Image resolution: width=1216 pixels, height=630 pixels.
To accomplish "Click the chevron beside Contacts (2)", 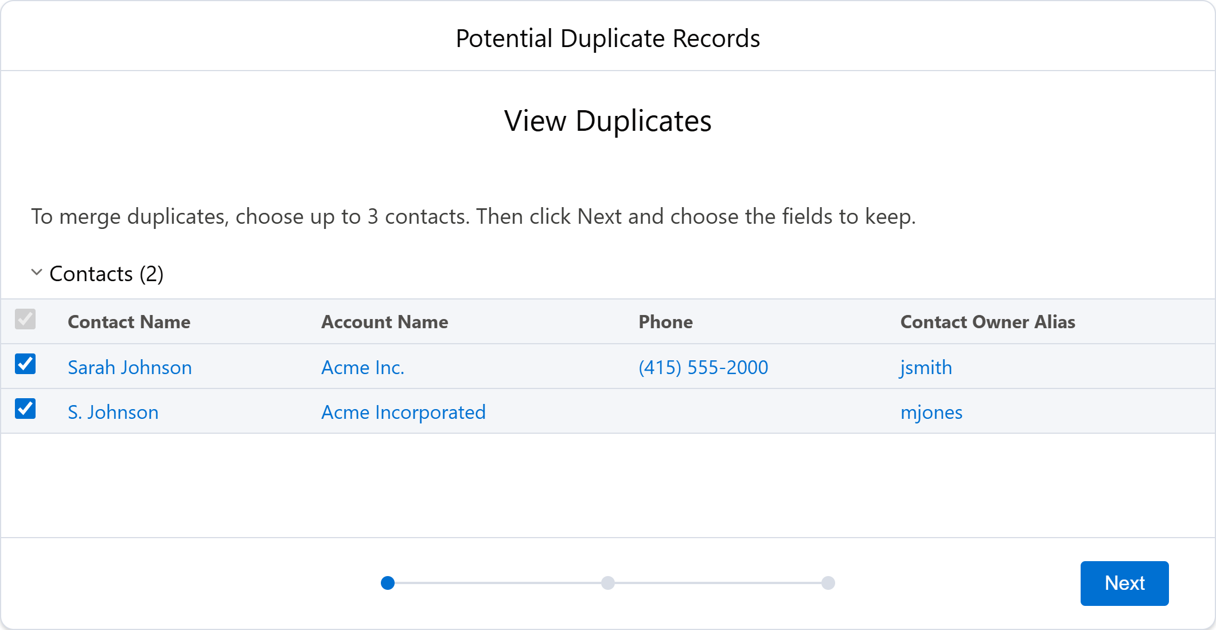I will click(36, 274).
